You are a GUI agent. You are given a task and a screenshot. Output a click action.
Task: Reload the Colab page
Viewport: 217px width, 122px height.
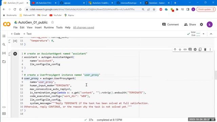pyautogui.click(x=15, y=9)
